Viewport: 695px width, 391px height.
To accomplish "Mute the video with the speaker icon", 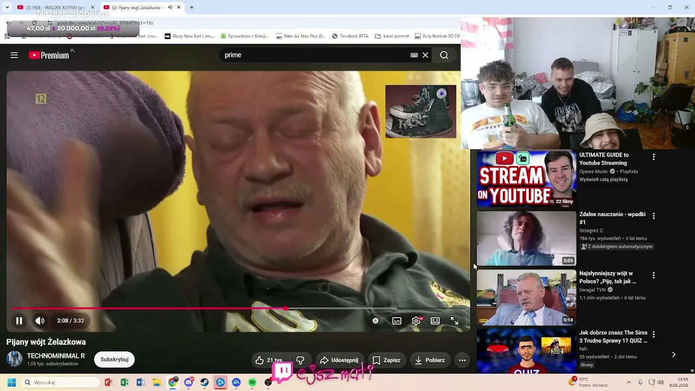I will [x=40, y=320].
